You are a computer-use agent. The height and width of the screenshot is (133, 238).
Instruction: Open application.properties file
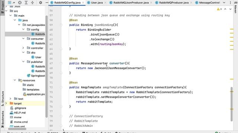click(34, 94)
